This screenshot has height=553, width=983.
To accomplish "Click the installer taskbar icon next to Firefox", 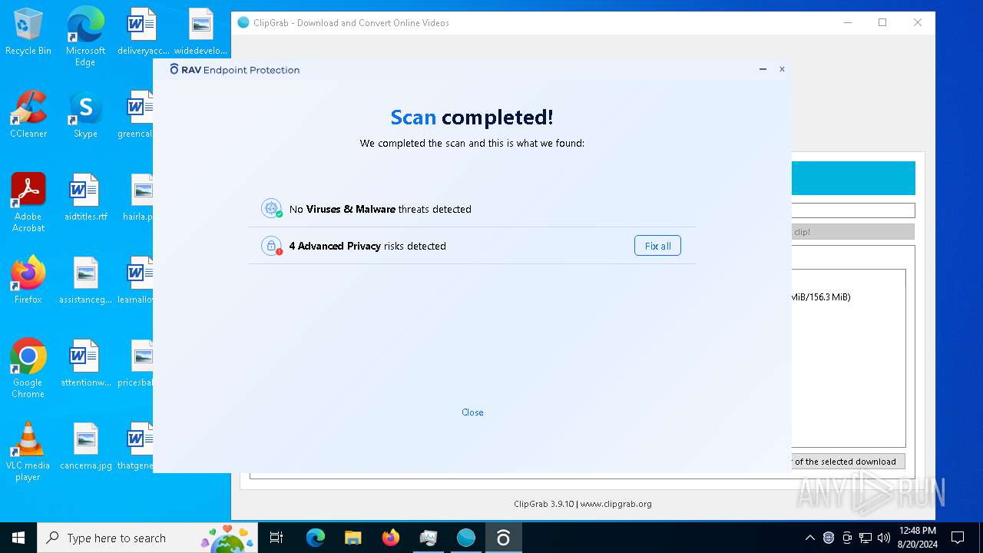I will tap(428, 538).
